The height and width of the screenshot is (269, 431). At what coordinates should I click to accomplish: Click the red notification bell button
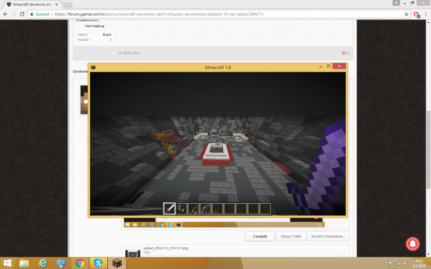pos(413,244)
